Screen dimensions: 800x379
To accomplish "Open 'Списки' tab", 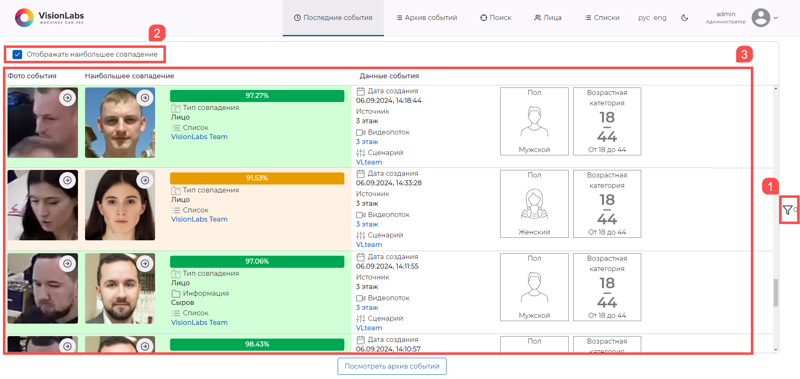I will (602, 18).
